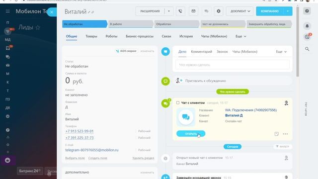The width and height of the screenshot is (318, 179).
Task: Open the chat bubbles icon in left sidebar
Action: pyautogui.click(x=8, y=57)
